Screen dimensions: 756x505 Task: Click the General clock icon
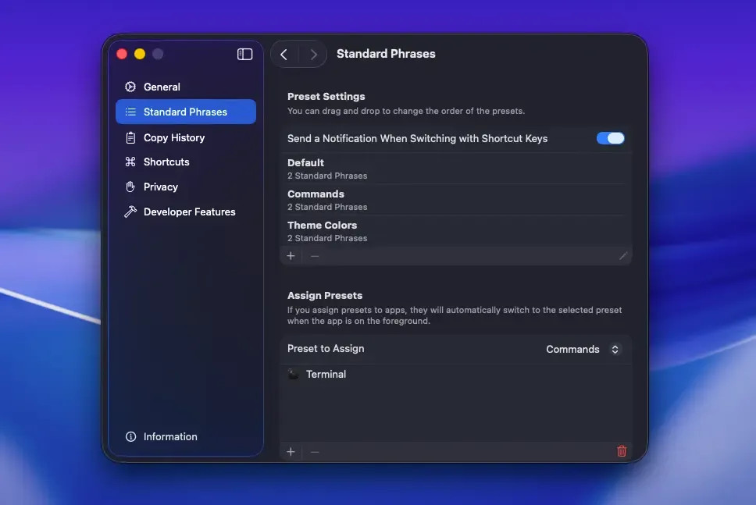130,87
